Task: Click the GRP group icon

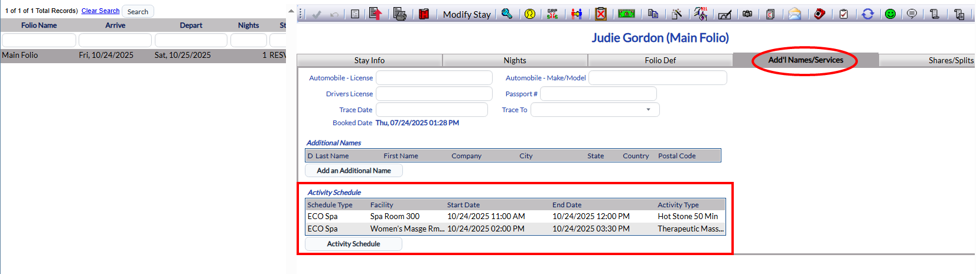Action: click(552, 14)
